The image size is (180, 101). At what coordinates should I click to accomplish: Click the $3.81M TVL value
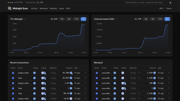[54, 19]
